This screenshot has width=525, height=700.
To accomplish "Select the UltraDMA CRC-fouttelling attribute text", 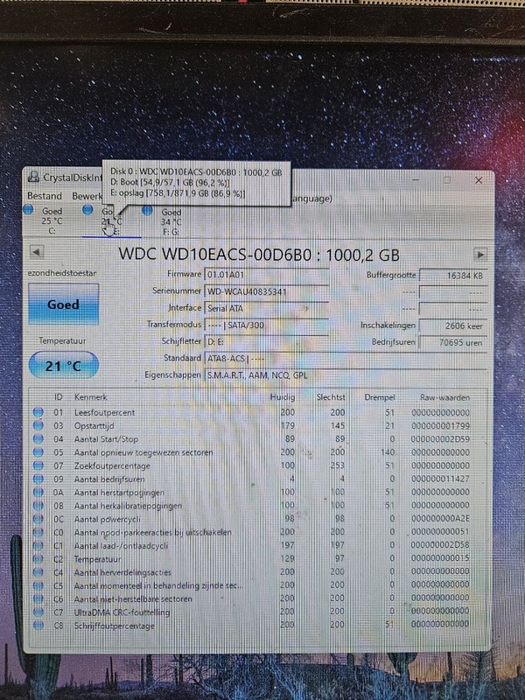I will (122, 612).
